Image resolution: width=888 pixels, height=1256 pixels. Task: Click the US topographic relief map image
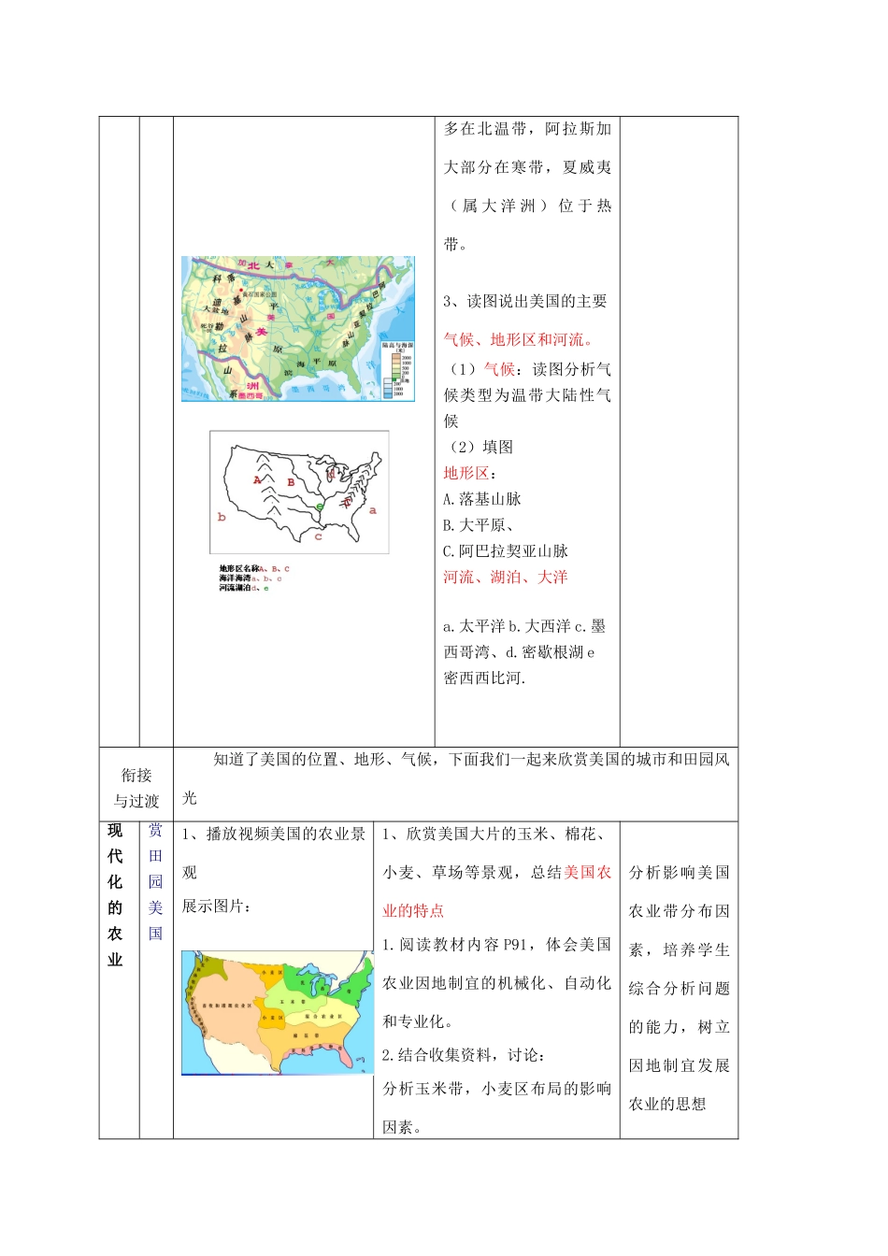click(x=297, y=329)
